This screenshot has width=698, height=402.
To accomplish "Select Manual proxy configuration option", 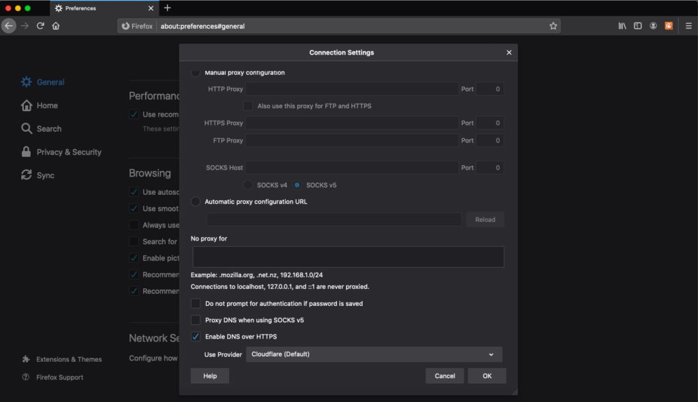I will click(196, 72).
